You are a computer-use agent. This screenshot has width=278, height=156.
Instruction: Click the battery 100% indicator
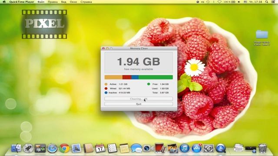tap(229, 2)
